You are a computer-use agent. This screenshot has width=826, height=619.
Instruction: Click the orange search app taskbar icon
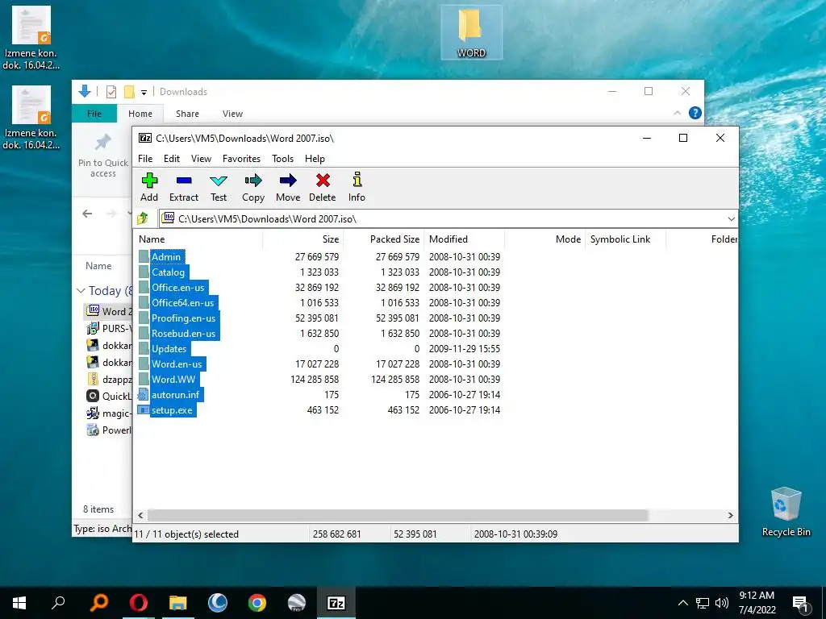(99, 603)
